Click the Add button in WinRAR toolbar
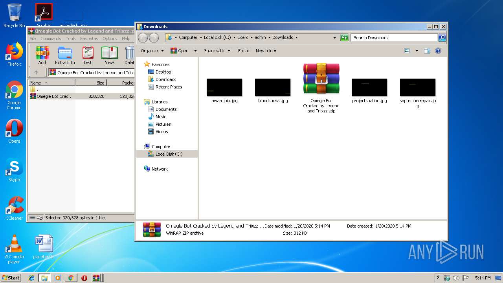The image size is (503, 283). (42, 55)
